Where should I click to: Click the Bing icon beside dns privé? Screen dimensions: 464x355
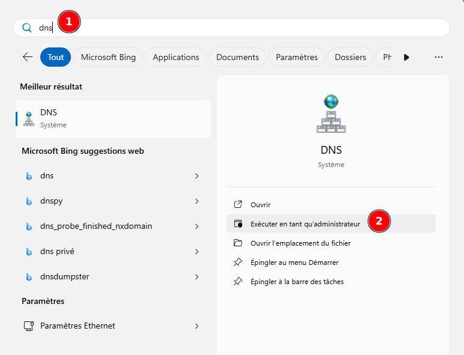[29, 252]
